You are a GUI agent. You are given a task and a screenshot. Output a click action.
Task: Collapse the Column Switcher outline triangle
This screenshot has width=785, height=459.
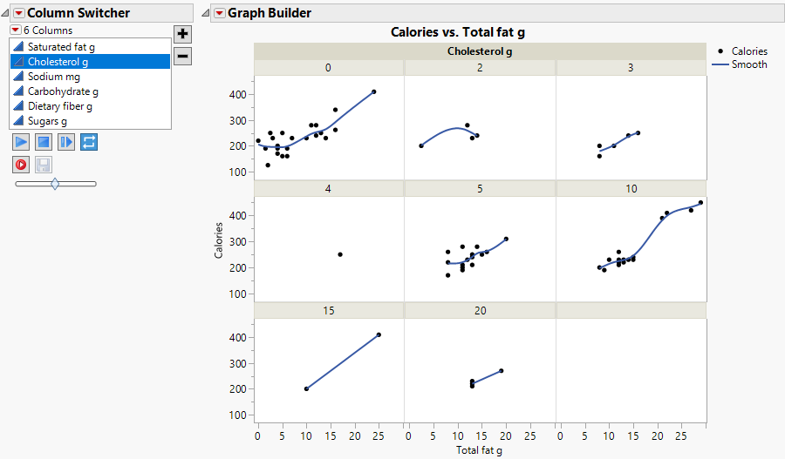click(x=6, y=13)
